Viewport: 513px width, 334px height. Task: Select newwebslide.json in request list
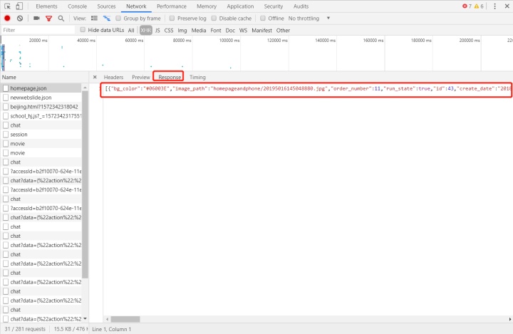31,98
